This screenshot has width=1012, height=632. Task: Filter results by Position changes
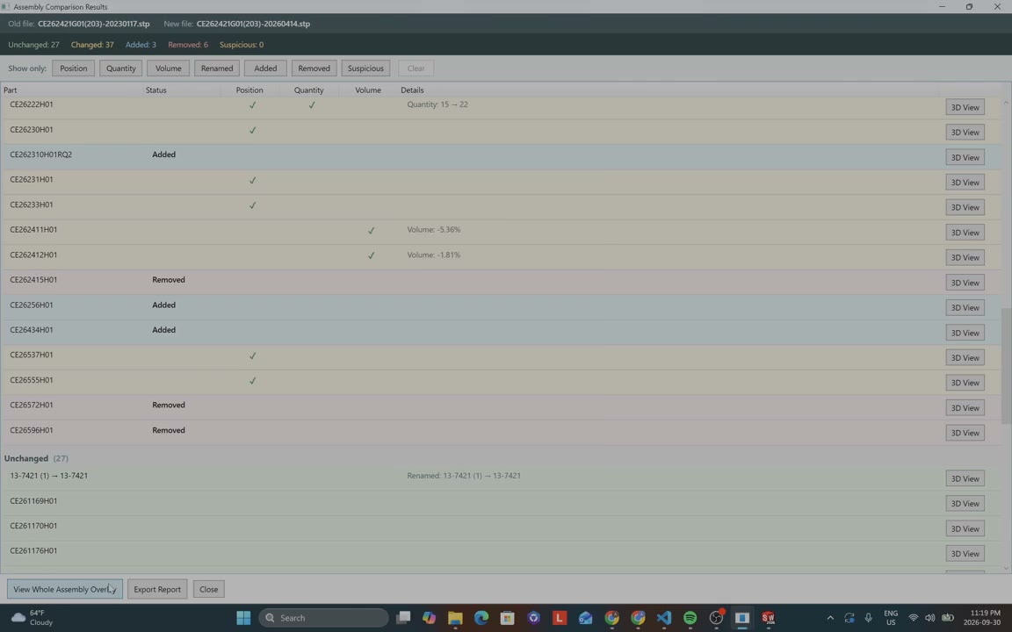74,68
